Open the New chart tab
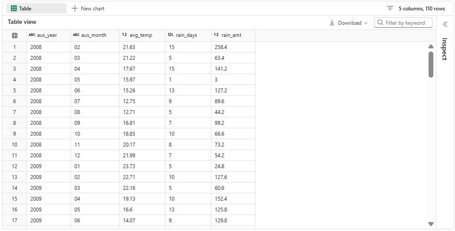455x231 pixels. (88, 9)
